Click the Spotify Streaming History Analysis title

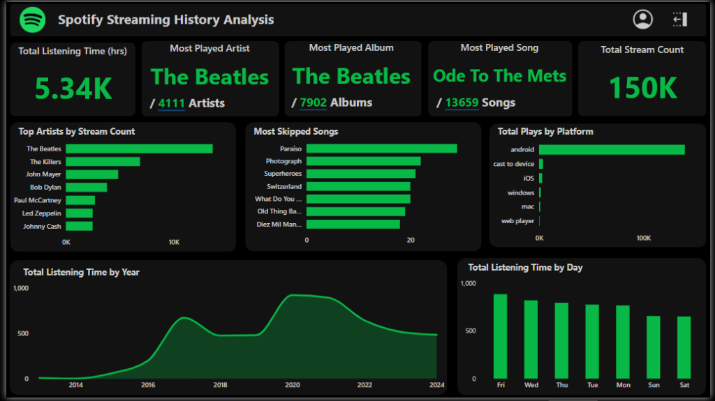click(166, 20)
